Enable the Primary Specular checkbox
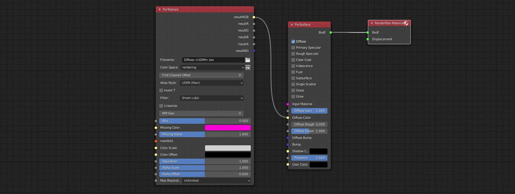Viewport: 515px width, 194px height. [x=293, y=48]
